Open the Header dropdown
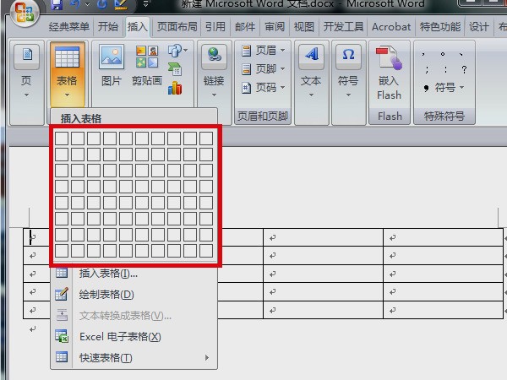This screenshot has height=380, width=507. point(263,51)
